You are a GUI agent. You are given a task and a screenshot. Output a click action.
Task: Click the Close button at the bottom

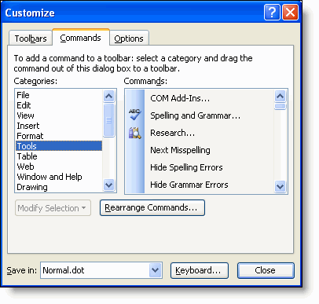266,270
